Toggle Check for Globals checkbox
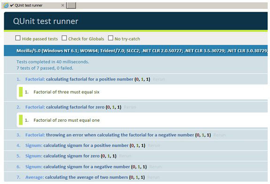The height and width of the screenshot is (184, 270). pos(64,38)
